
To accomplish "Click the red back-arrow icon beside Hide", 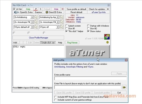I will pyautogui.click(x=63, y=9).
